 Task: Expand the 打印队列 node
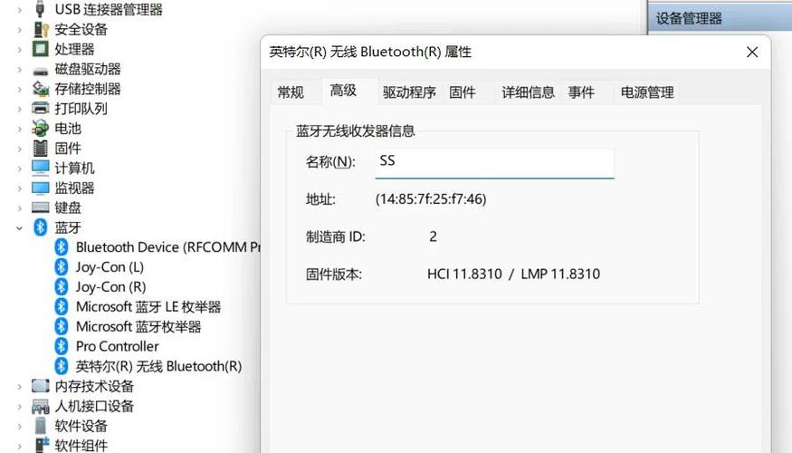coord(20,109)
